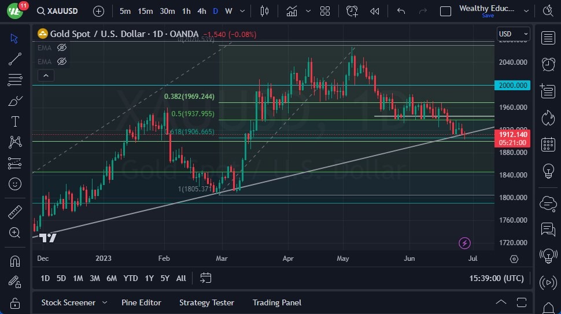The height and width of the screenshot is (314, 561).
Task: Select the 2000.000 horizontal line price label
Action: (512, 85)
